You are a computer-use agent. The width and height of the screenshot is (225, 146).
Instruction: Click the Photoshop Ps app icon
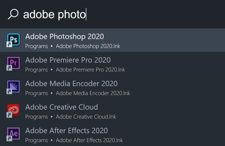pos(13,40)
